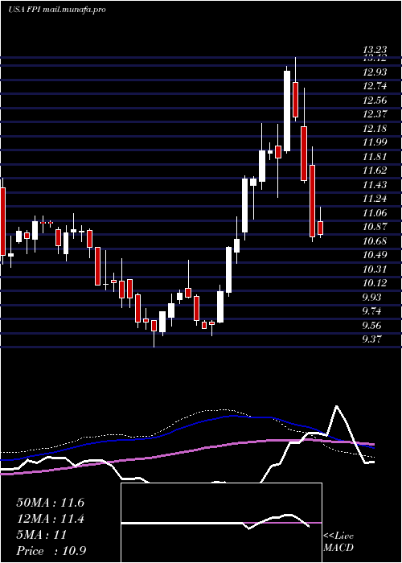Select the 13.23 price label
Viewport: 402px width, 563px height.
tap(375, 50)
